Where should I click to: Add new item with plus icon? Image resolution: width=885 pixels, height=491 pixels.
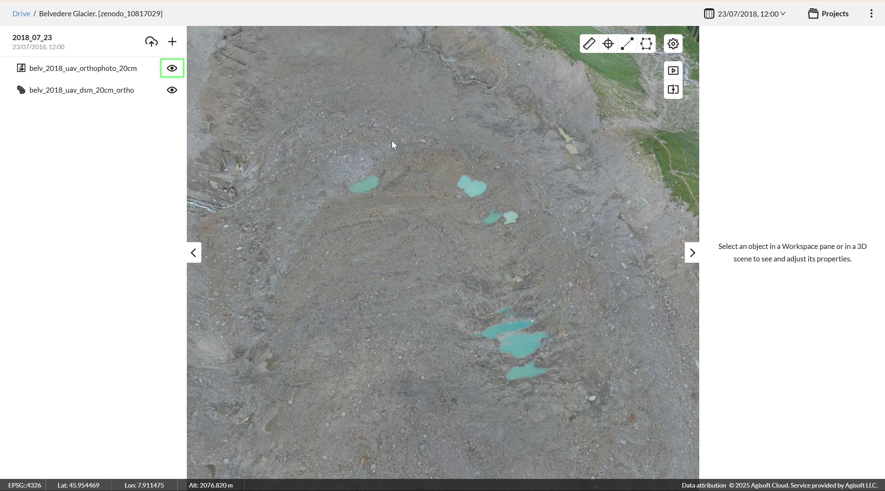click(172, 41)
